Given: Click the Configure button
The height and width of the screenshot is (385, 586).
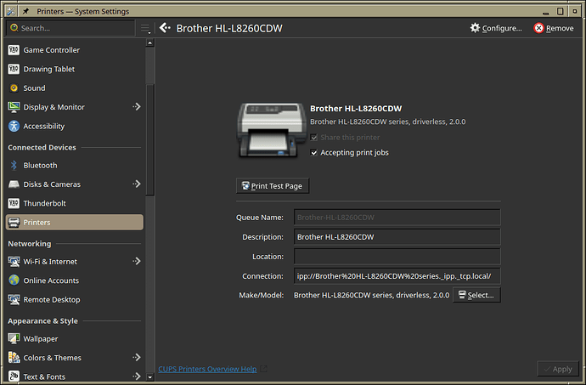Looking at the screenshot, I should coord(496,28).
